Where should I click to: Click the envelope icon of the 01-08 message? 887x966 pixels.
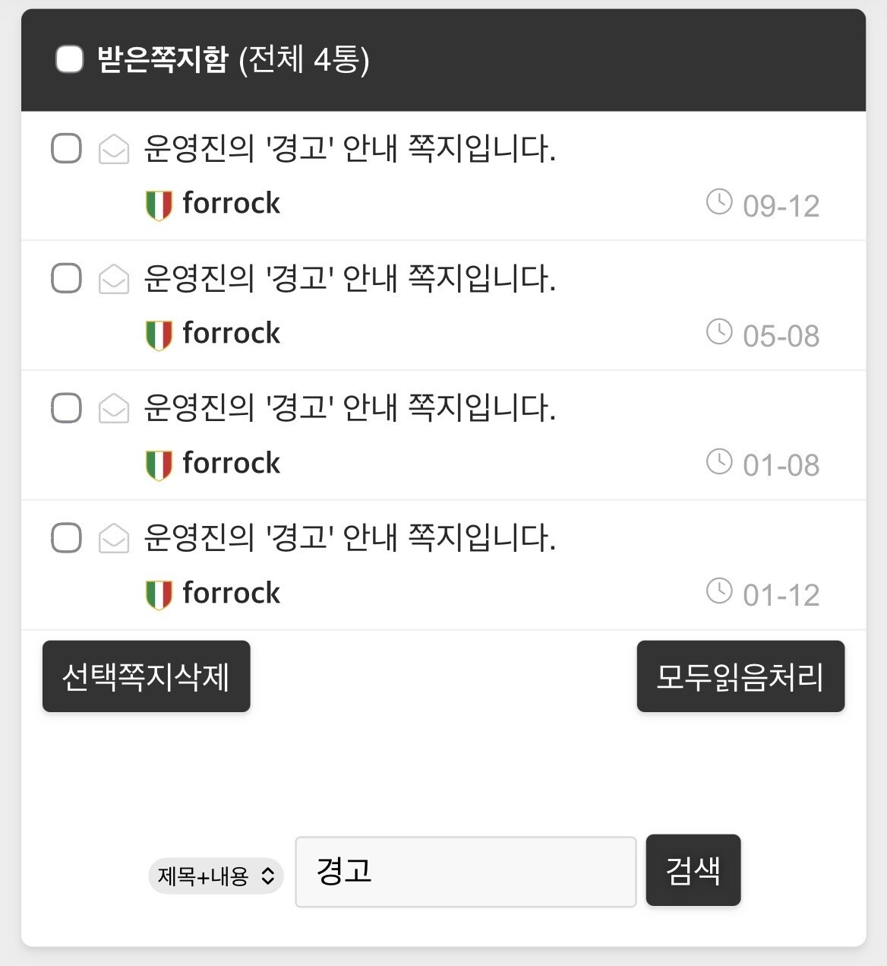[114, 408]
